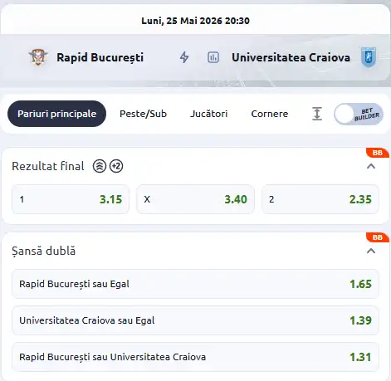Click the BB badge on Rezultat final
Screen dimensions: 391x381
pyautogui.click(x=378, y=153)
